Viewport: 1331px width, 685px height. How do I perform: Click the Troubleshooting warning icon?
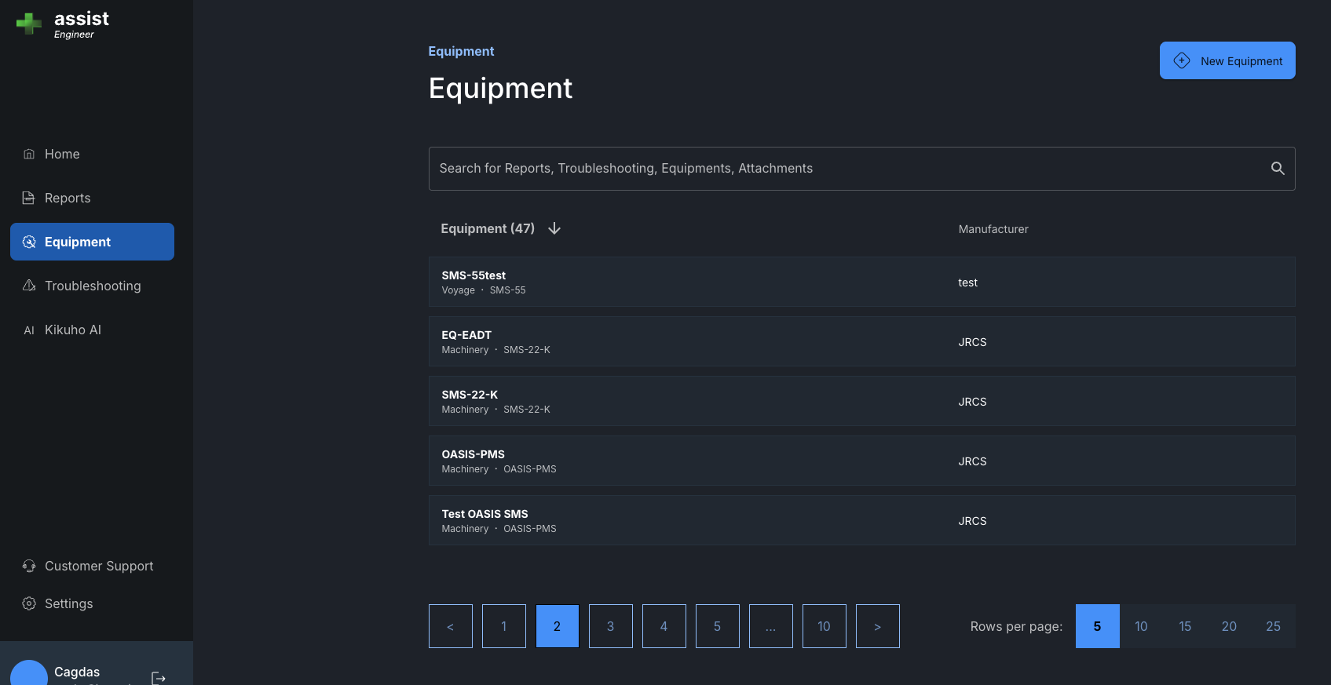tap(29, 286)
